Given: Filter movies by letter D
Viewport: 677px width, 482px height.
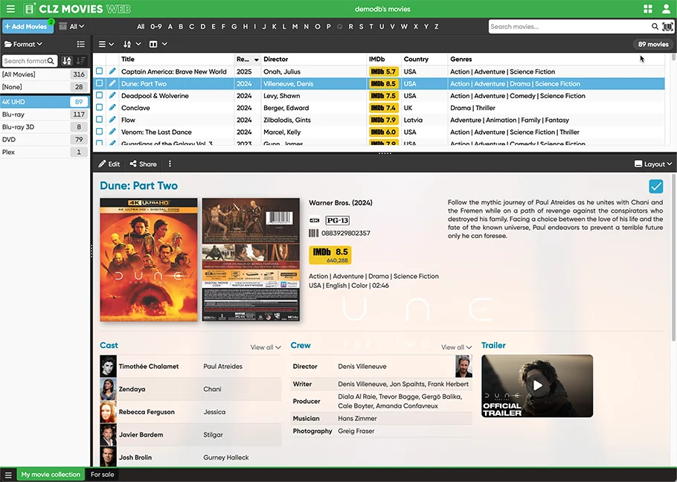Looking at the screenshot, I should 202,26.
